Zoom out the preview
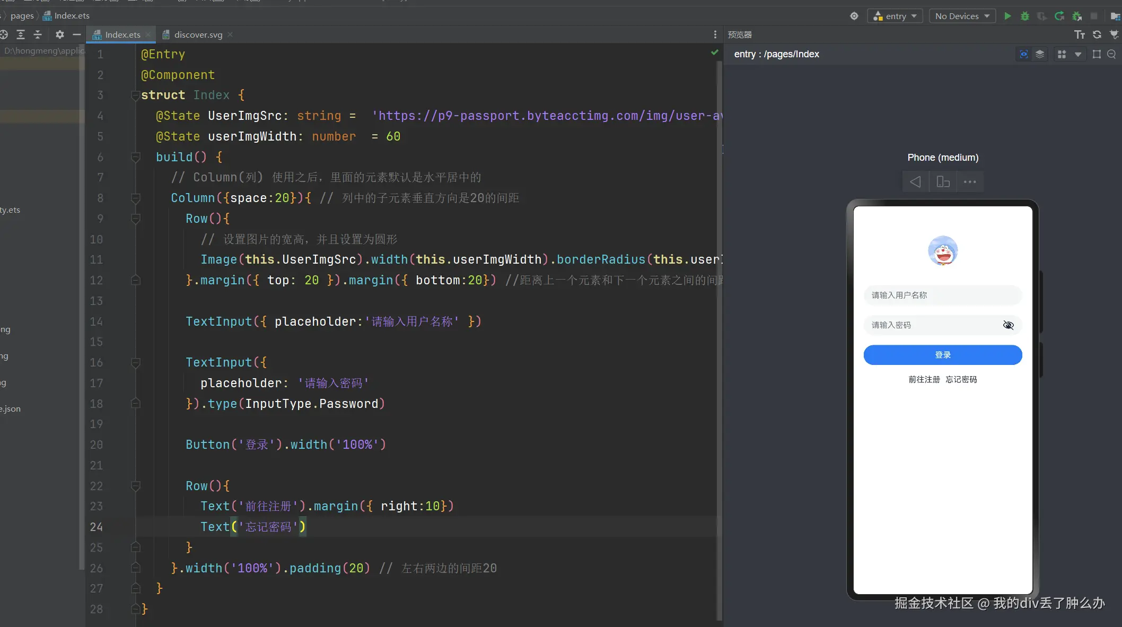This screenshot has width=1122, height=627. point(1111,54)
